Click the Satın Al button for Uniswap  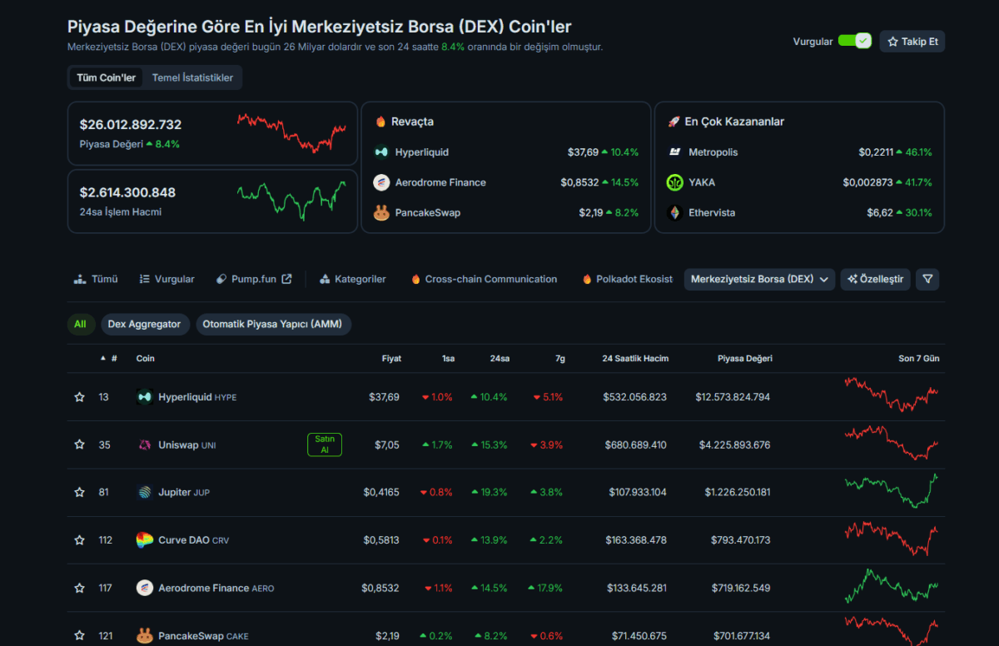click(x=325, y=445)
